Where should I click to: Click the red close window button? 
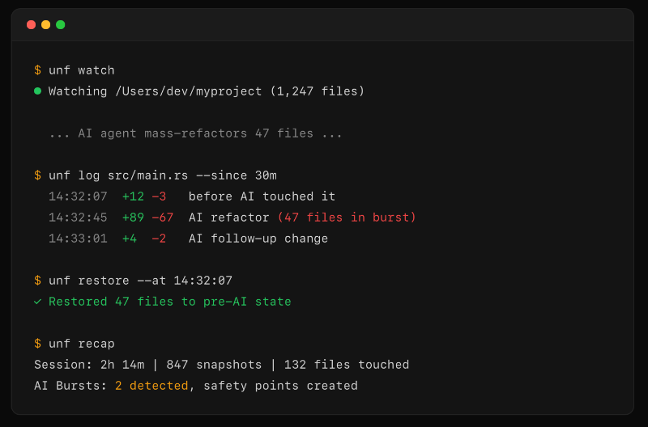[31, 24]
